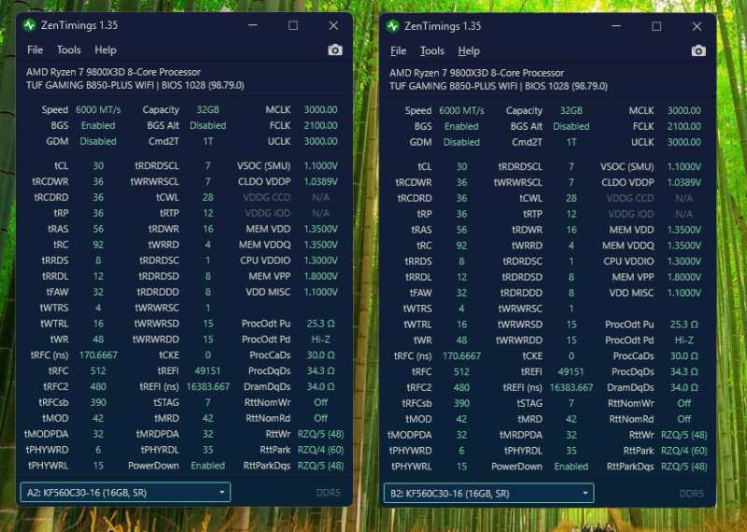Screen dimensions: 747x532
Task: Click the processor name line in left window
Action: (x=113, y=73)
